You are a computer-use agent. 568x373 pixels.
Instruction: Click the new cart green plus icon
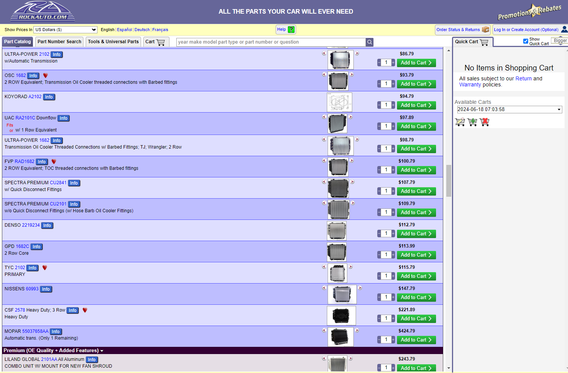point(472,122)
